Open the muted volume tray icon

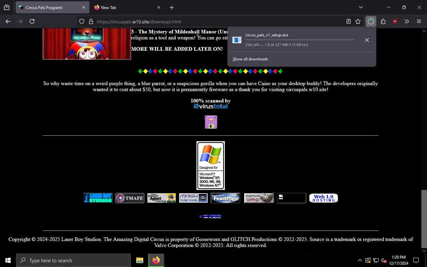coord(384,260)
